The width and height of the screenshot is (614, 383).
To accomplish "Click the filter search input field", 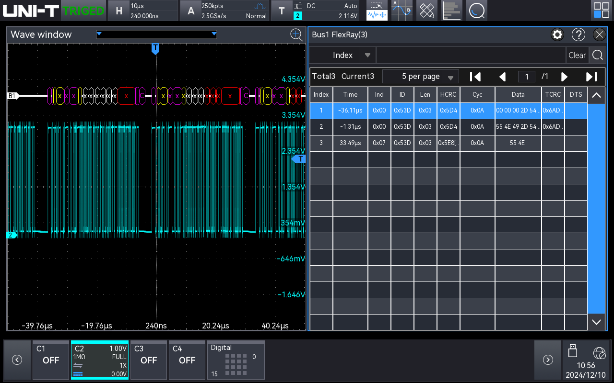I will coord(471,55).
